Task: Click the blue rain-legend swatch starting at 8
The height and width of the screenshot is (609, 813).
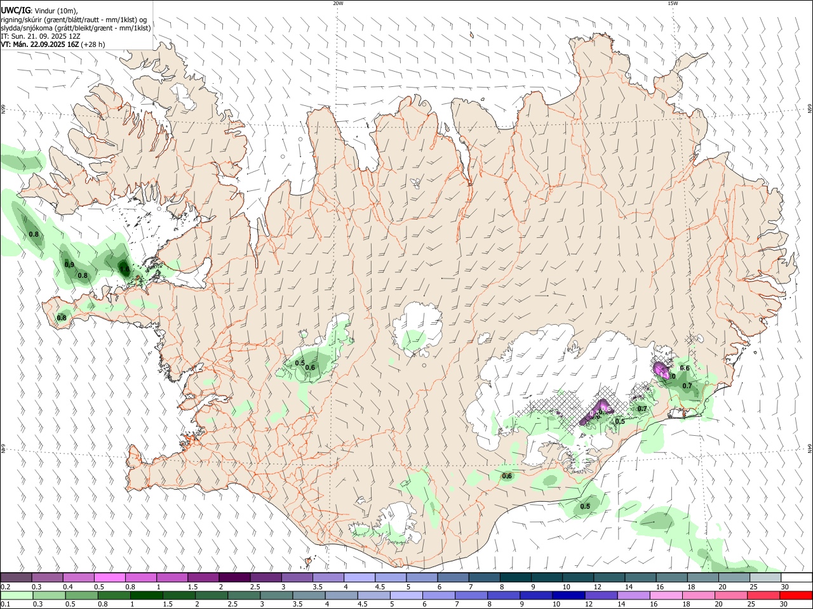Action: [x=504, y=596]
